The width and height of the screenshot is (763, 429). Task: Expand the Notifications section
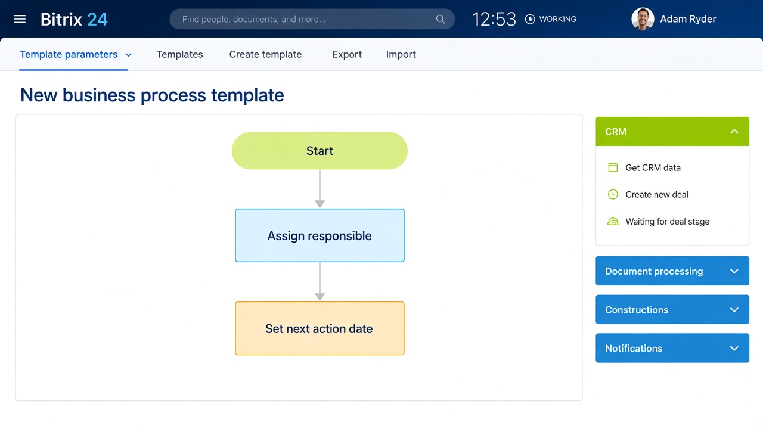pyautogui.click(x=672, y=348)
